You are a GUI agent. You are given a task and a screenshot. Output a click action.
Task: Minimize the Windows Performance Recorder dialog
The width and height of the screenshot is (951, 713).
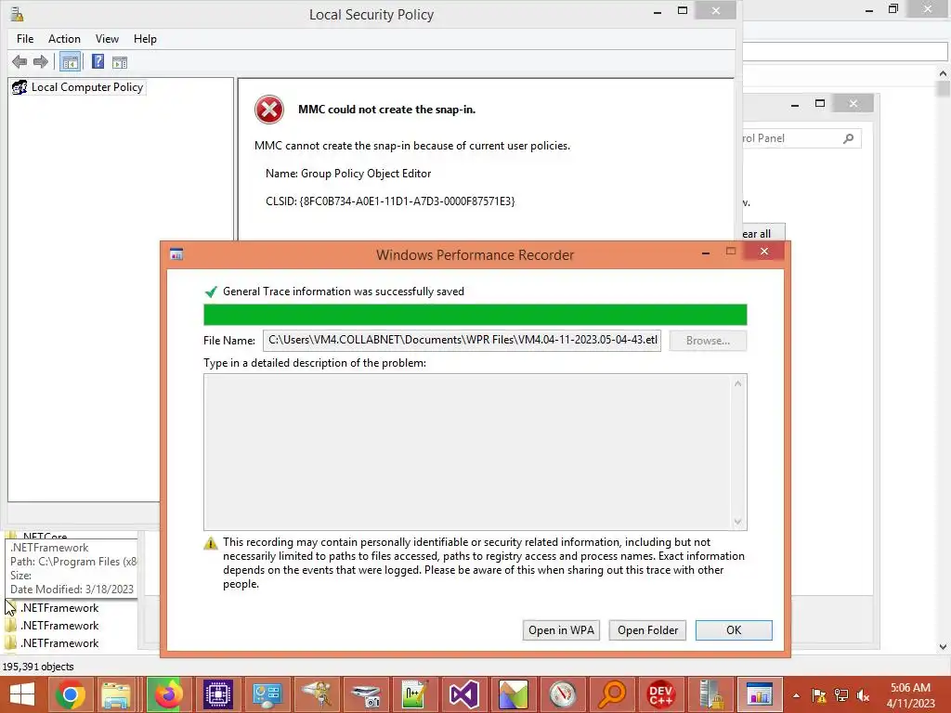click(706, 253)
